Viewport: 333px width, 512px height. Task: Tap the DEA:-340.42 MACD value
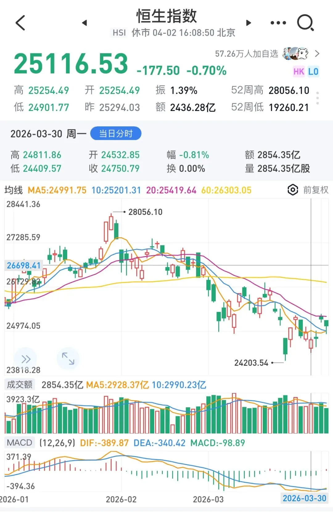159,443
